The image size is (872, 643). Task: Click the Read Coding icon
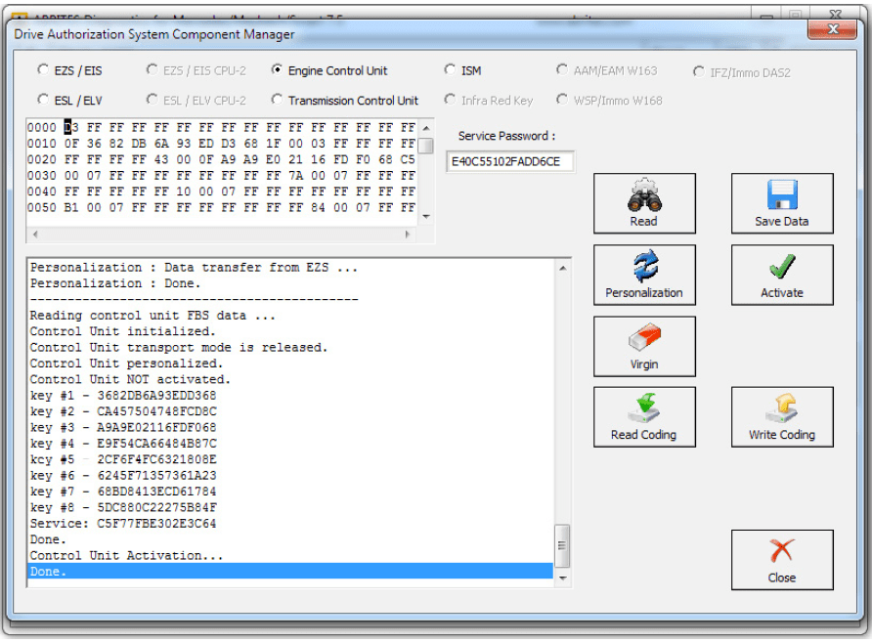(x=644, y=408)
